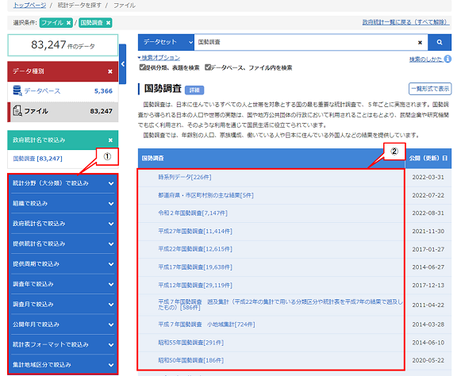Viewport: 461px width, 376px height.
Task: Collapse the sidebar with the arrow tab
Action: click(x=123, y=64)
